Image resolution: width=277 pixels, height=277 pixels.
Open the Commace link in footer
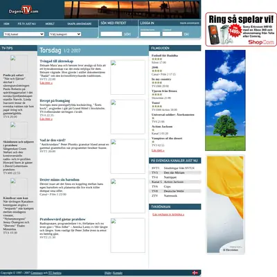[37, 273]
